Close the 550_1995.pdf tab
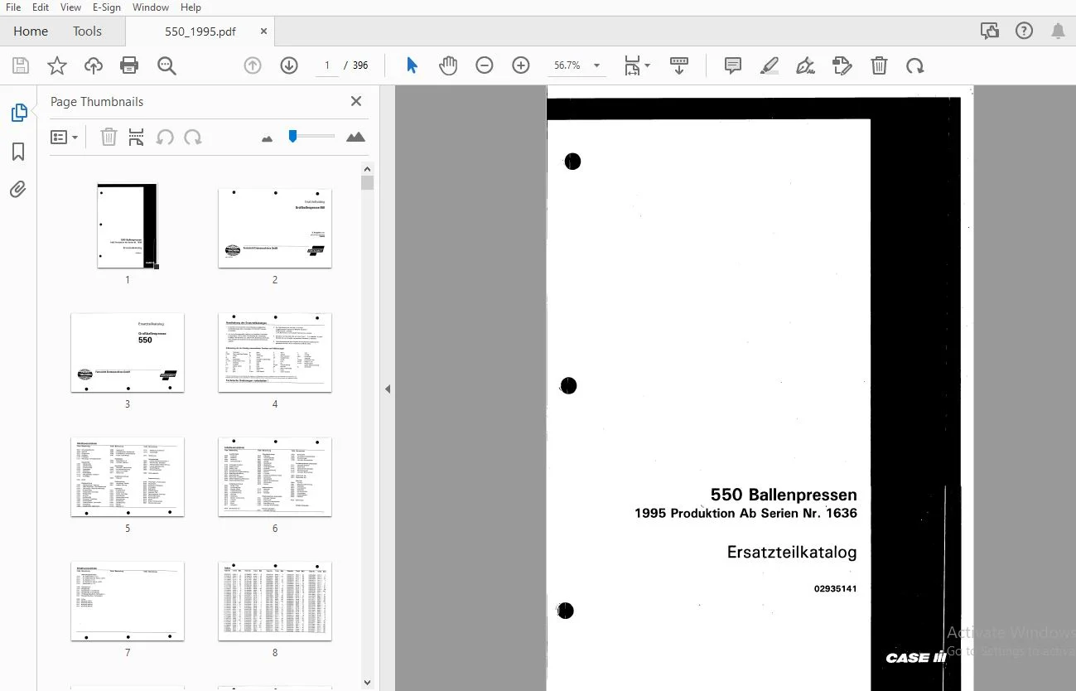The height and width of the screenshot is (691, 1076). coord(264,31)
